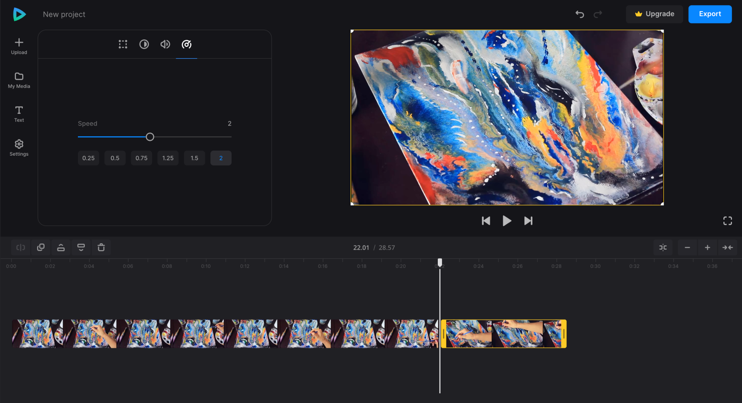Delete the selected clip
Screen dimensions: 742x403
[x=101, y=247]
